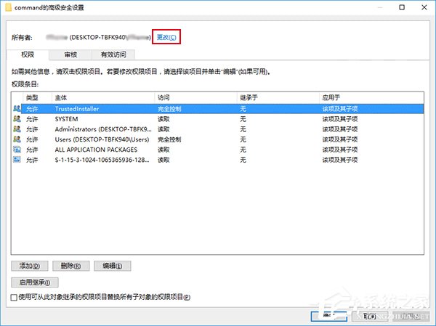Sort by the 应用于 column header

371,97
